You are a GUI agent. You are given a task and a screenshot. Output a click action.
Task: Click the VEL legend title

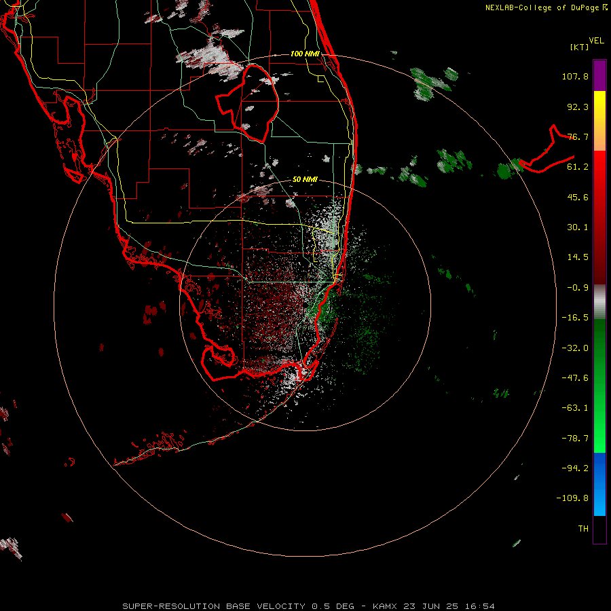click(x=596, y=41)
